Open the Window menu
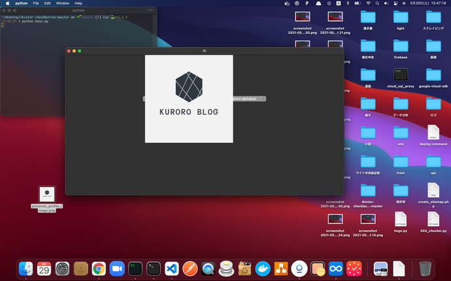The width and height of the screenshot is (451, 281). [x=62, y=3]
